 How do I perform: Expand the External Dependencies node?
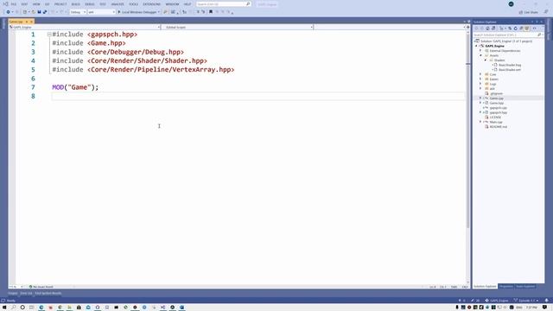[480, 51]
